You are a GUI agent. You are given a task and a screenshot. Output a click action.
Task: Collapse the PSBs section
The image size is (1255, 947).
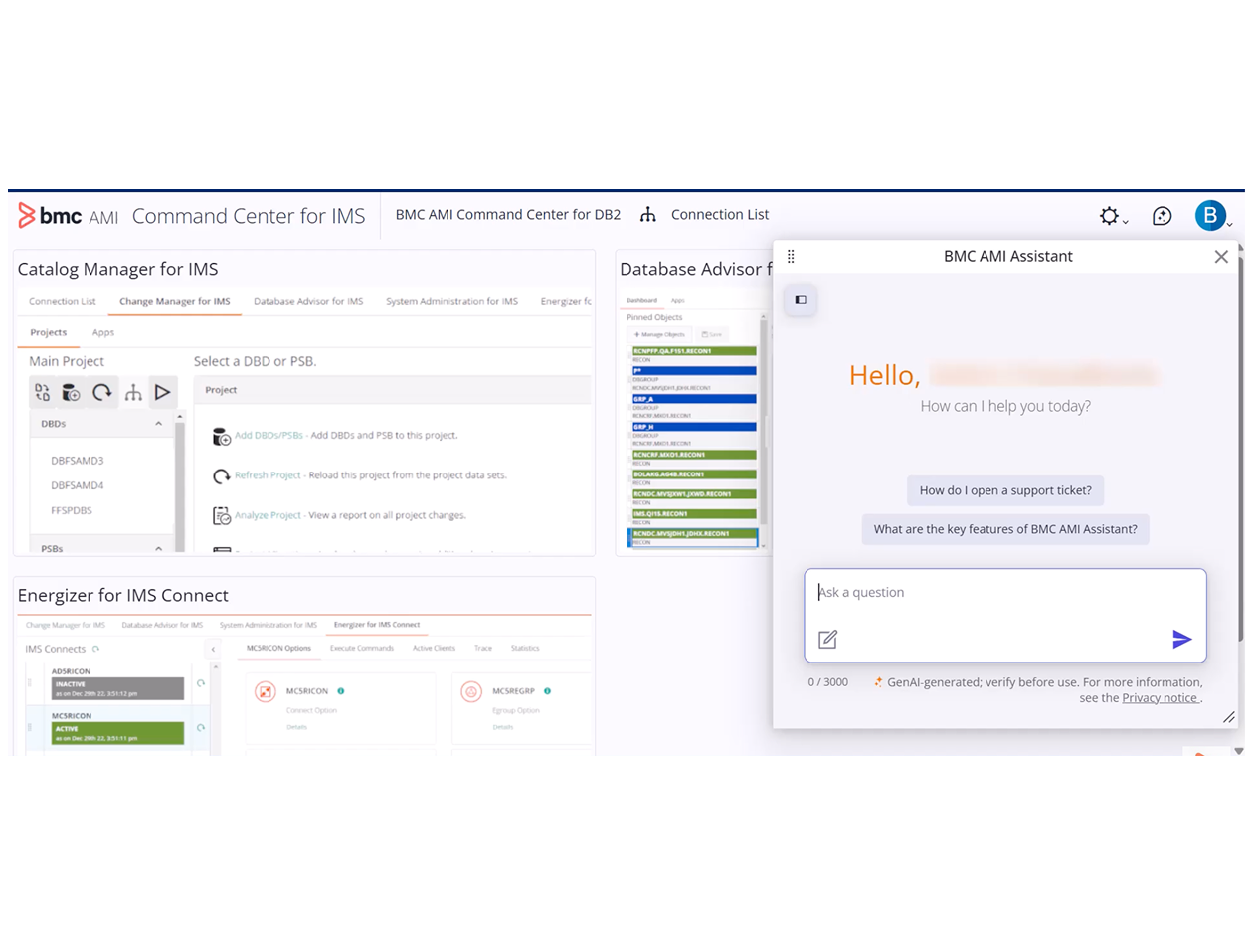click(x=158, y=548)
